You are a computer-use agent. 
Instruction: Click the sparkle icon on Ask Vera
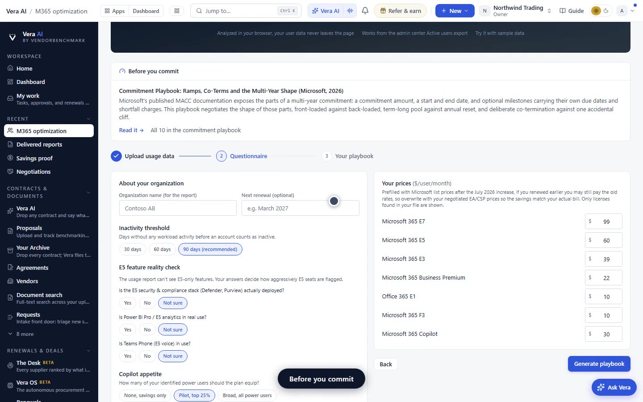[601, 387]
